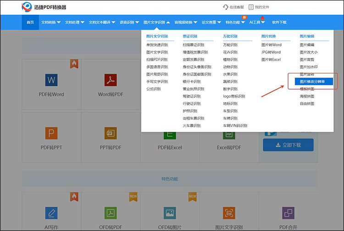Expand the 文档转换 menu
Viewport: 344px width, 231px height.
point(51,22)
